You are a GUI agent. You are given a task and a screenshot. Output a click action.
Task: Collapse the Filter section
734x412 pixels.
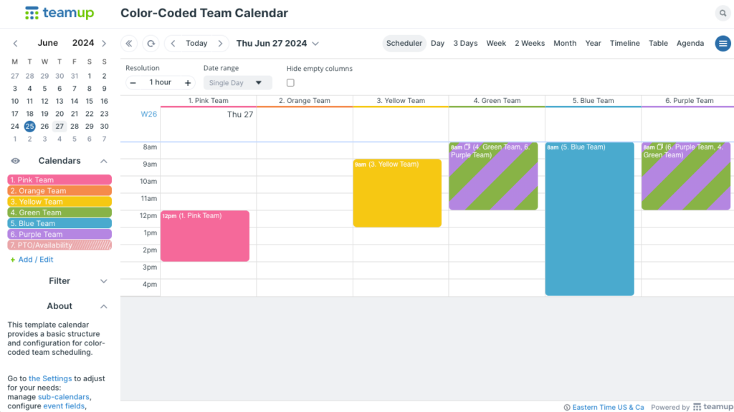pyautogui.click(x=104, y=281)
